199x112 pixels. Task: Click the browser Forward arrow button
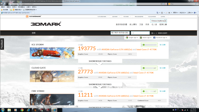pyautogui.click(x=5, y=4)
